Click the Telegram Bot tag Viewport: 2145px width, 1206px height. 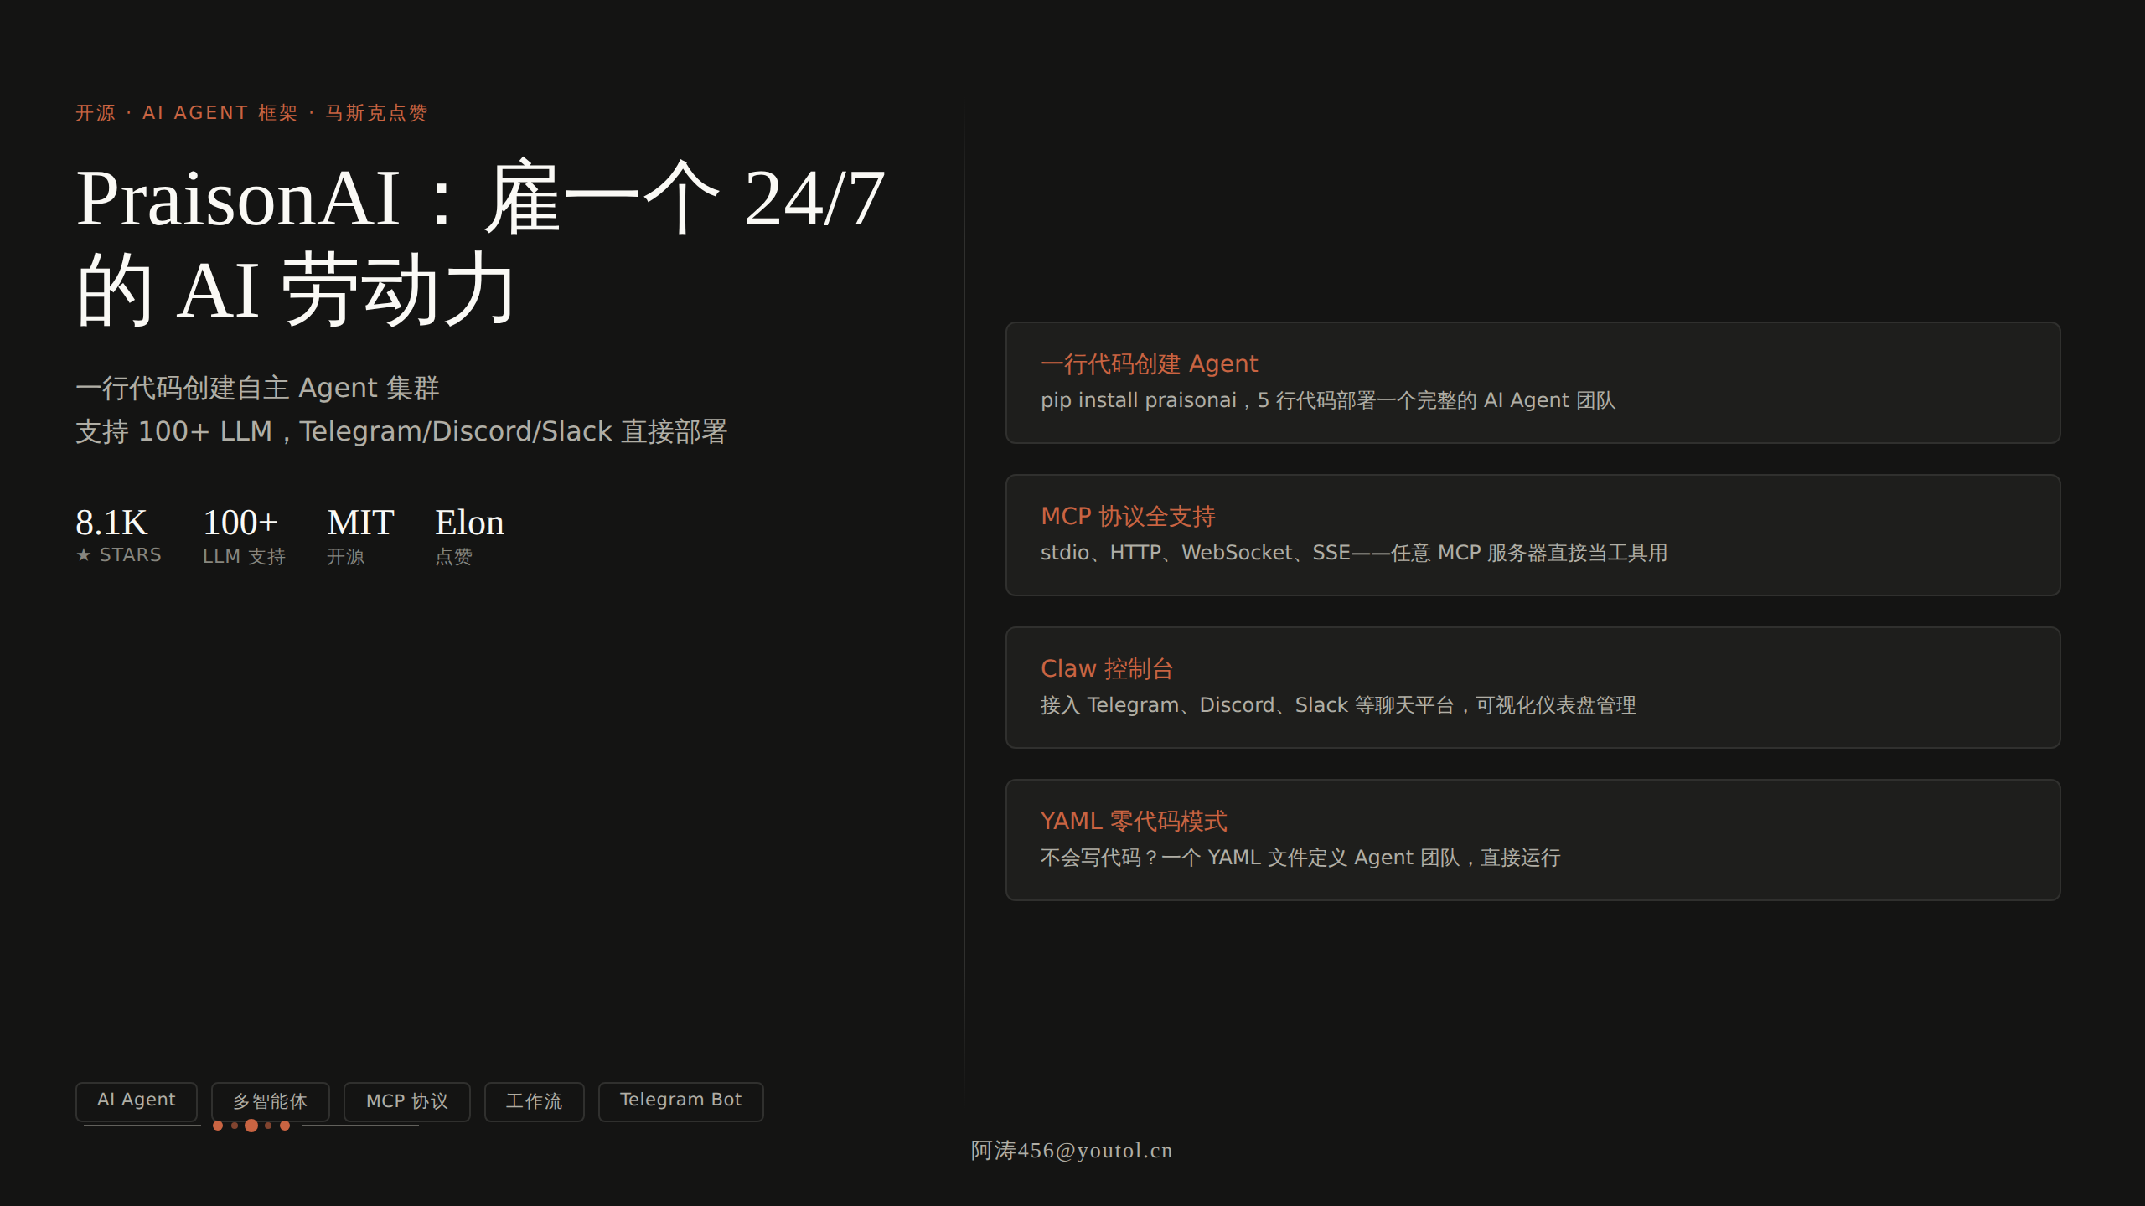[681, 1101]
